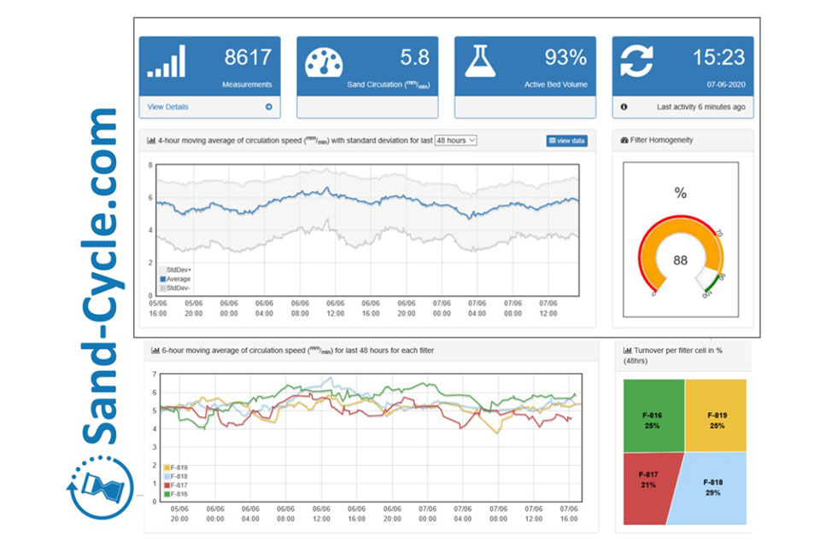Select the green F-816 treemap cell

pos(653,418)
